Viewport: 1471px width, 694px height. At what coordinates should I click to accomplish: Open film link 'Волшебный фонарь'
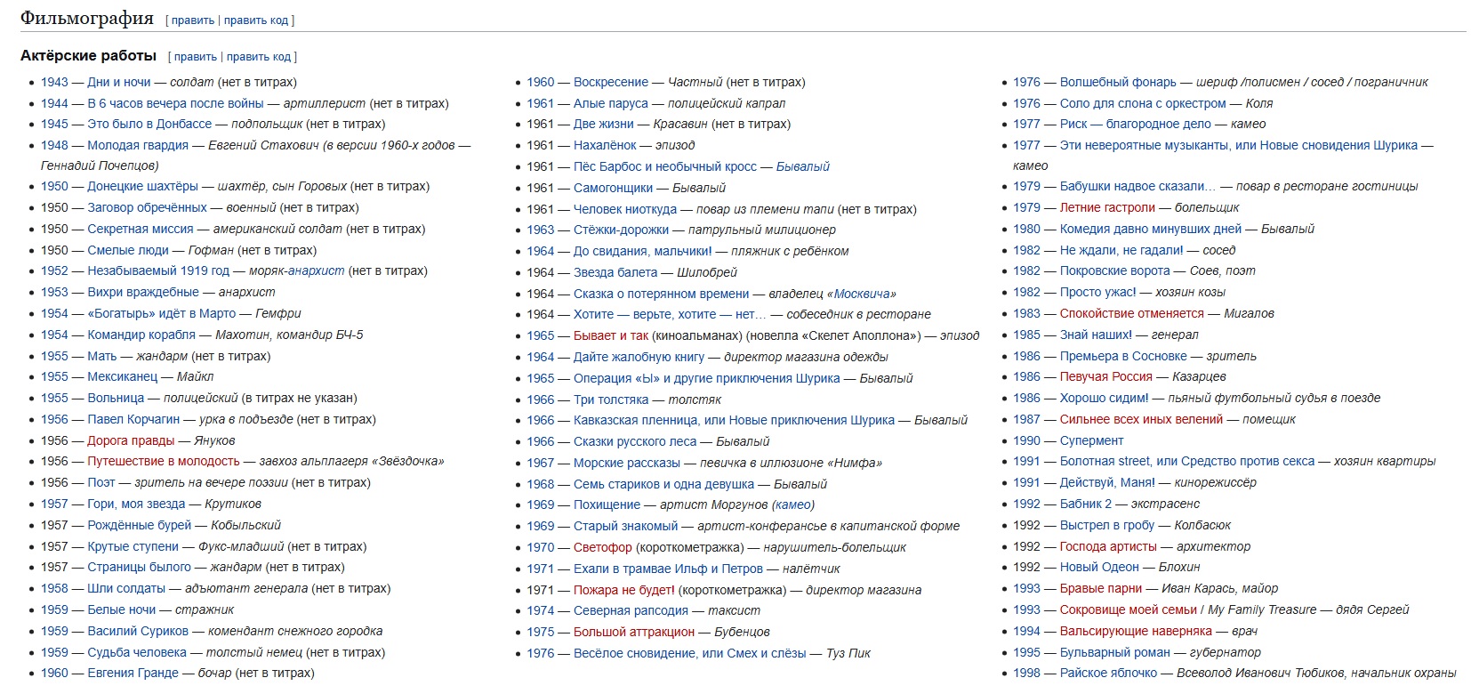point(1118,82)
